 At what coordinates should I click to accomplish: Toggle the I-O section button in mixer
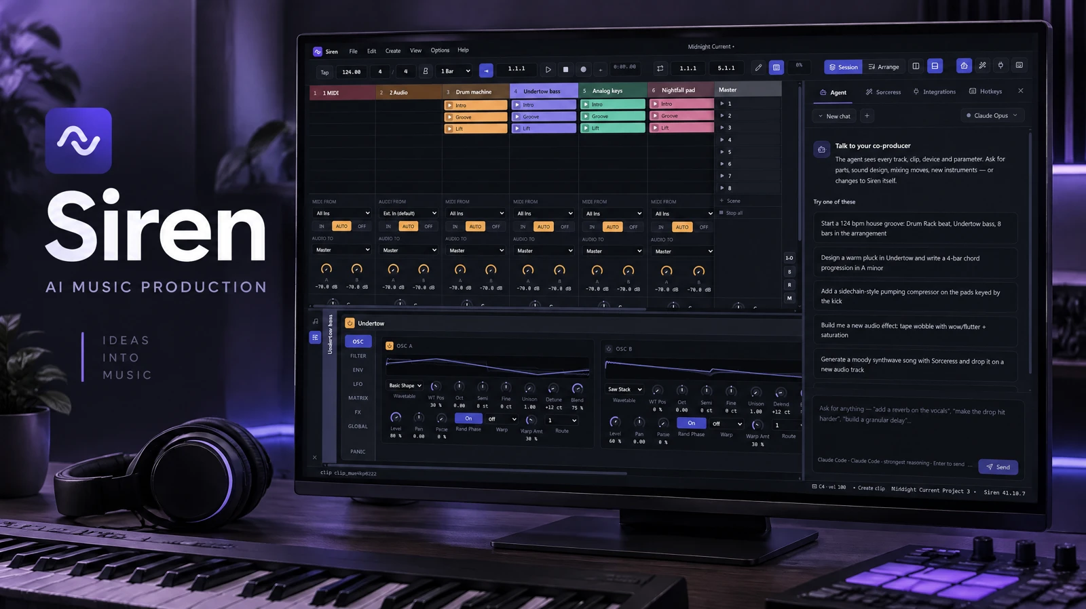[x=789, y=258]
